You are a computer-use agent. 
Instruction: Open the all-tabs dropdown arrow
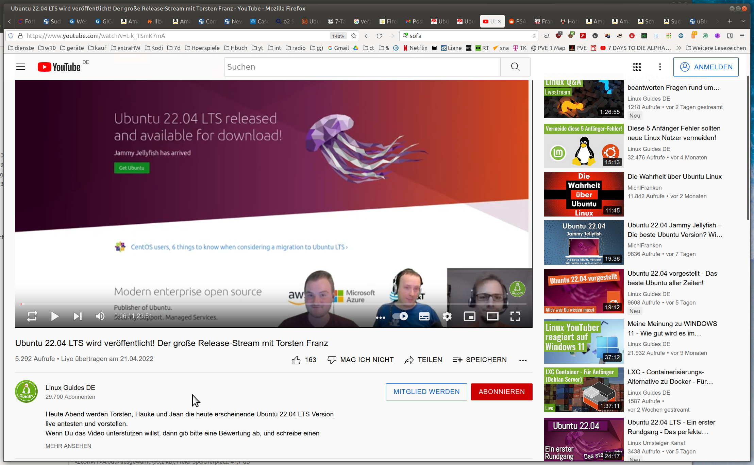pos(743,21)
